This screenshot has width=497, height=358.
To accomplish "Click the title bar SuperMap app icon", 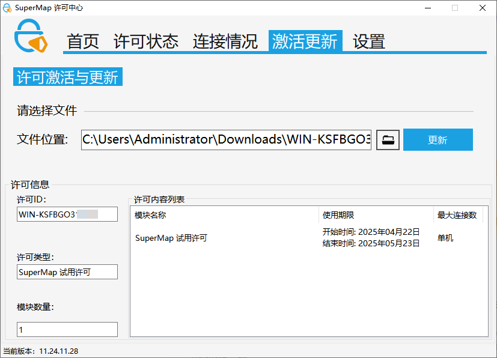I will tap(7, 8).
